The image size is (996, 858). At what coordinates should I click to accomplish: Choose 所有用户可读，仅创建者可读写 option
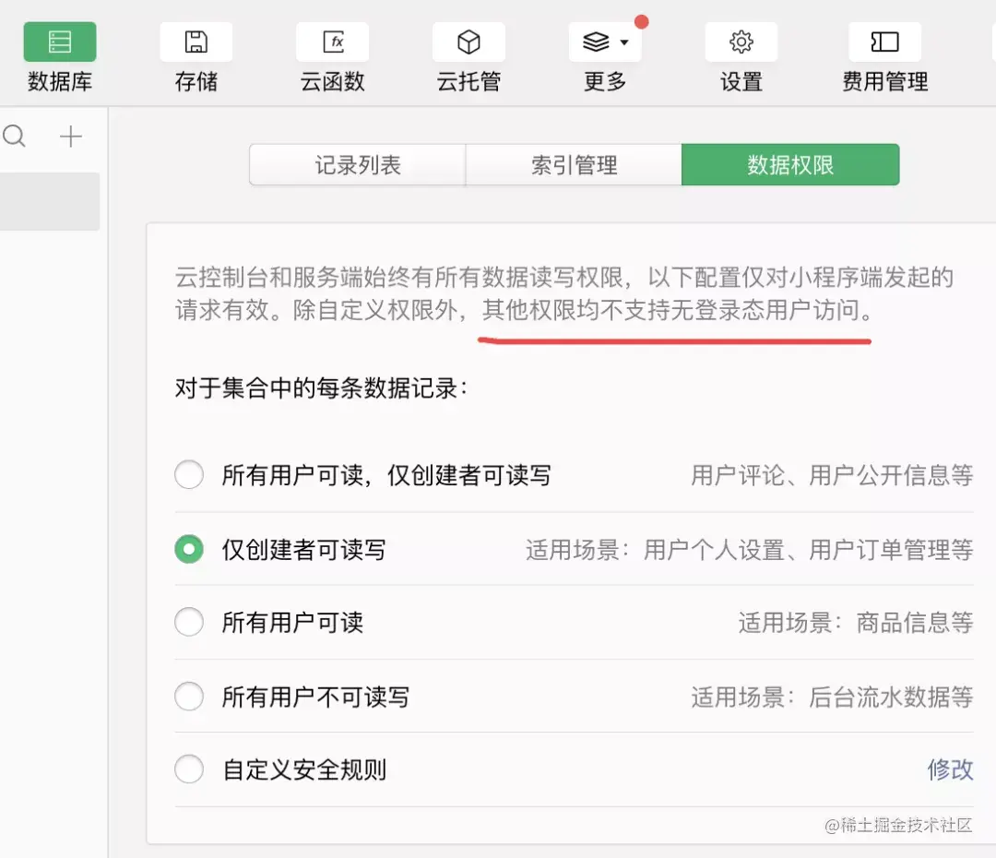188,474
